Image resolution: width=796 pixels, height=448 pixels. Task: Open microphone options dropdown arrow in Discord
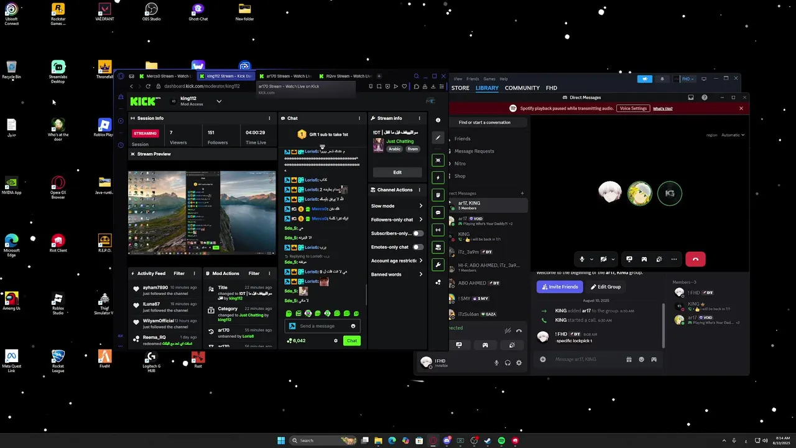(x=591, y=259)
